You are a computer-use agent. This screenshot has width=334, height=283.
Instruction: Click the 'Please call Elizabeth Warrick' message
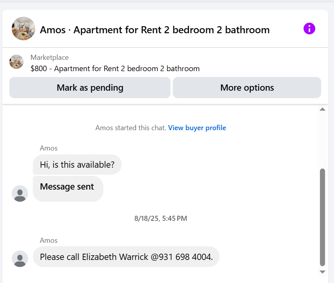[x=126, y=257]
